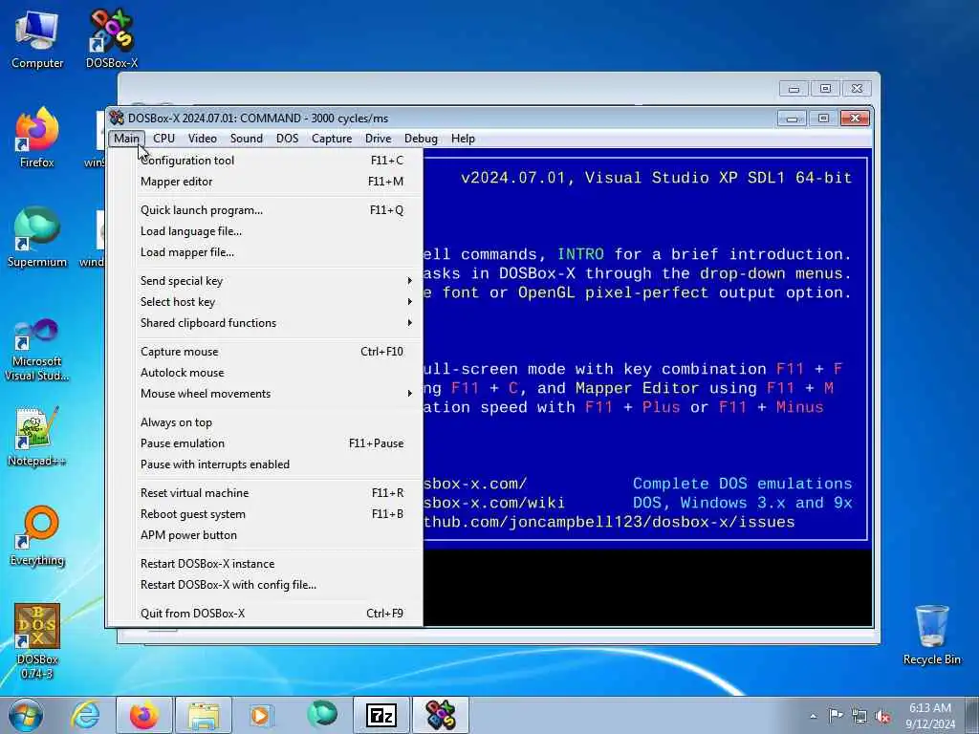
Task: Close the DOSBox-X window
Action: pyautogui.click(x=855, y=118)
